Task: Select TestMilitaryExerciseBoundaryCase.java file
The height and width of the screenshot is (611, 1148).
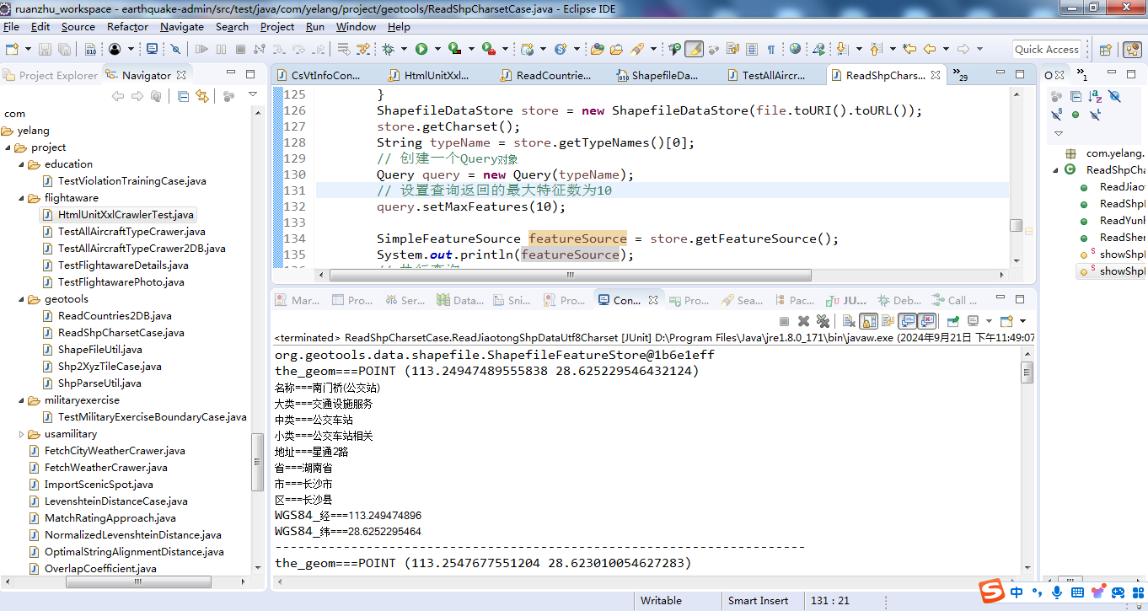Action: pyautogui.click(x=145, y=417)
